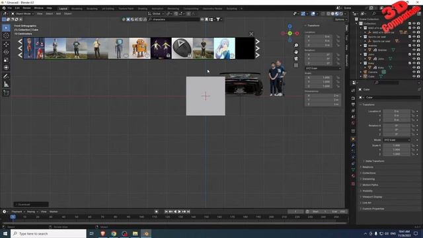Toggle Wireframe viewport shading mode

[328, 13]
